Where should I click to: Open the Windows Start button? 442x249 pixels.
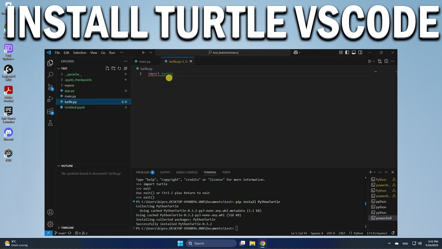coord(180,243)
